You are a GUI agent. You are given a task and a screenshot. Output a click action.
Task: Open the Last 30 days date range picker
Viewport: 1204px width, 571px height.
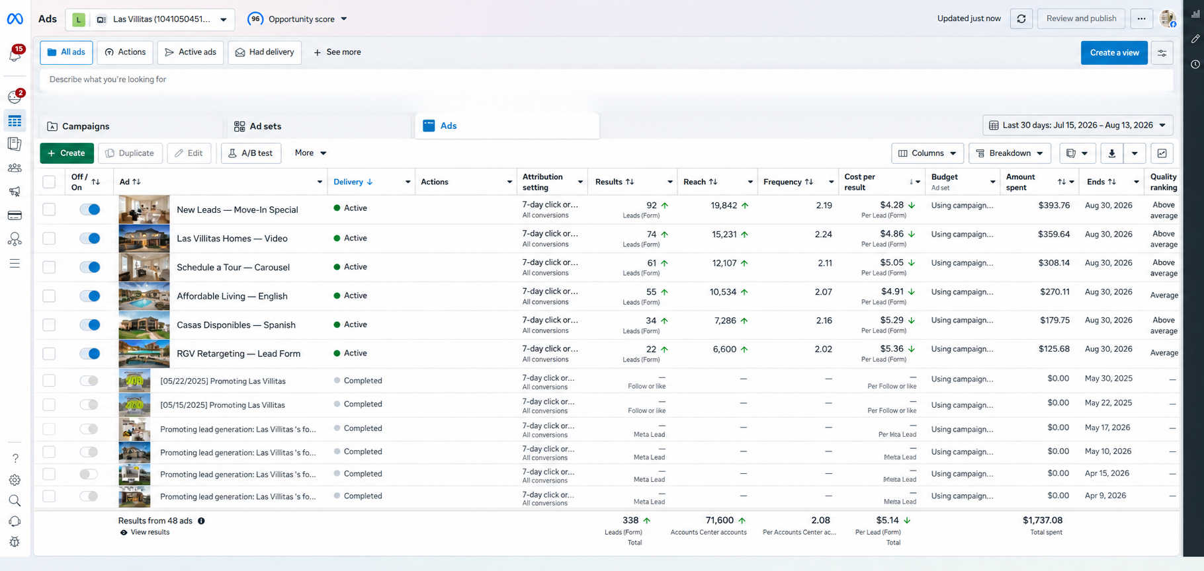tap(1078, 126)
